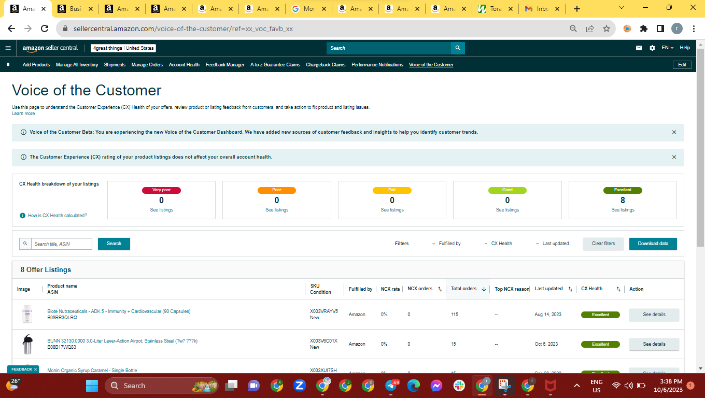Open the EN language dropdown
Viewport: 705px width, 398px height.
(x=667, y=48)
